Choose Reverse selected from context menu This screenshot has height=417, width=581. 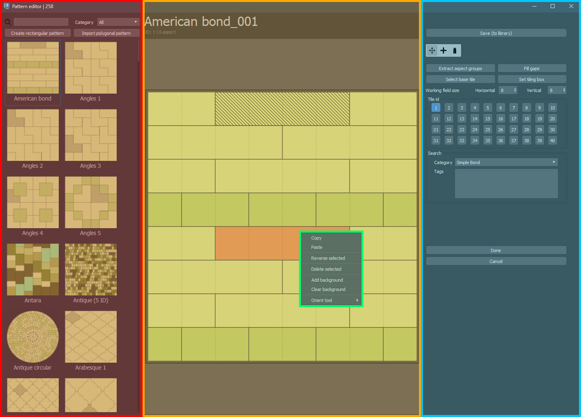[328, 258]
